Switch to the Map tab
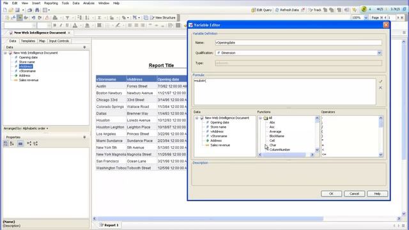 coord(42,41)
